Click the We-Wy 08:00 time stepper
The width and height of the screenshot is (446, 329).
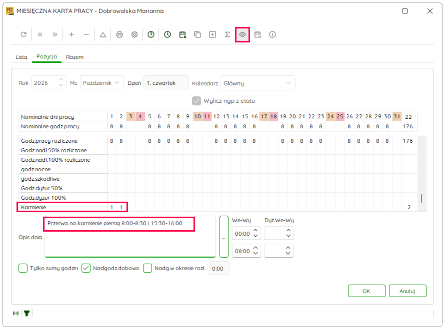pyautogui.click(x=255, y=251)
